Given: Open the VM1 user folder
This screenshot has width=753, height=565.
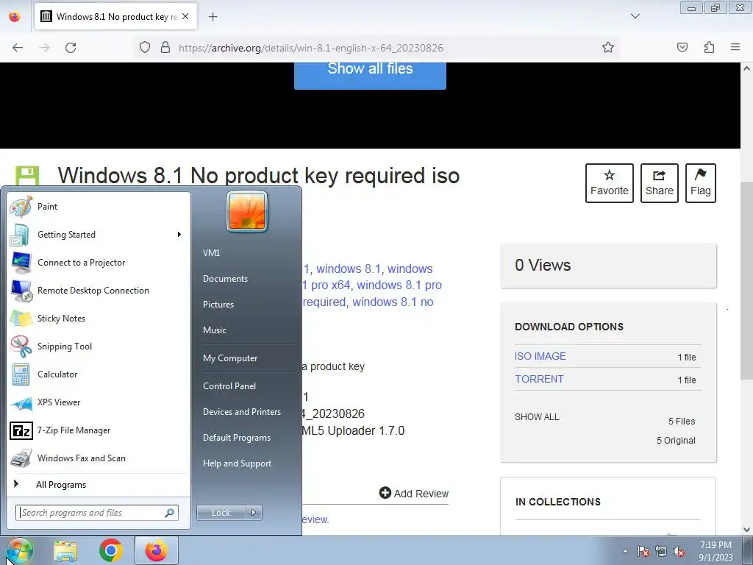Looking at the screenshot, I should [x=211, y=253].
